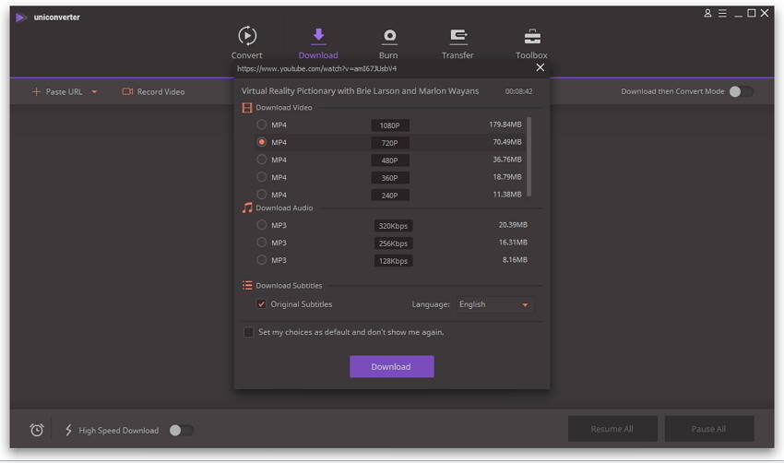The height and width of the screenshot is (463, 784).
Task: Click the YouTube URL text
Action: 316,68
